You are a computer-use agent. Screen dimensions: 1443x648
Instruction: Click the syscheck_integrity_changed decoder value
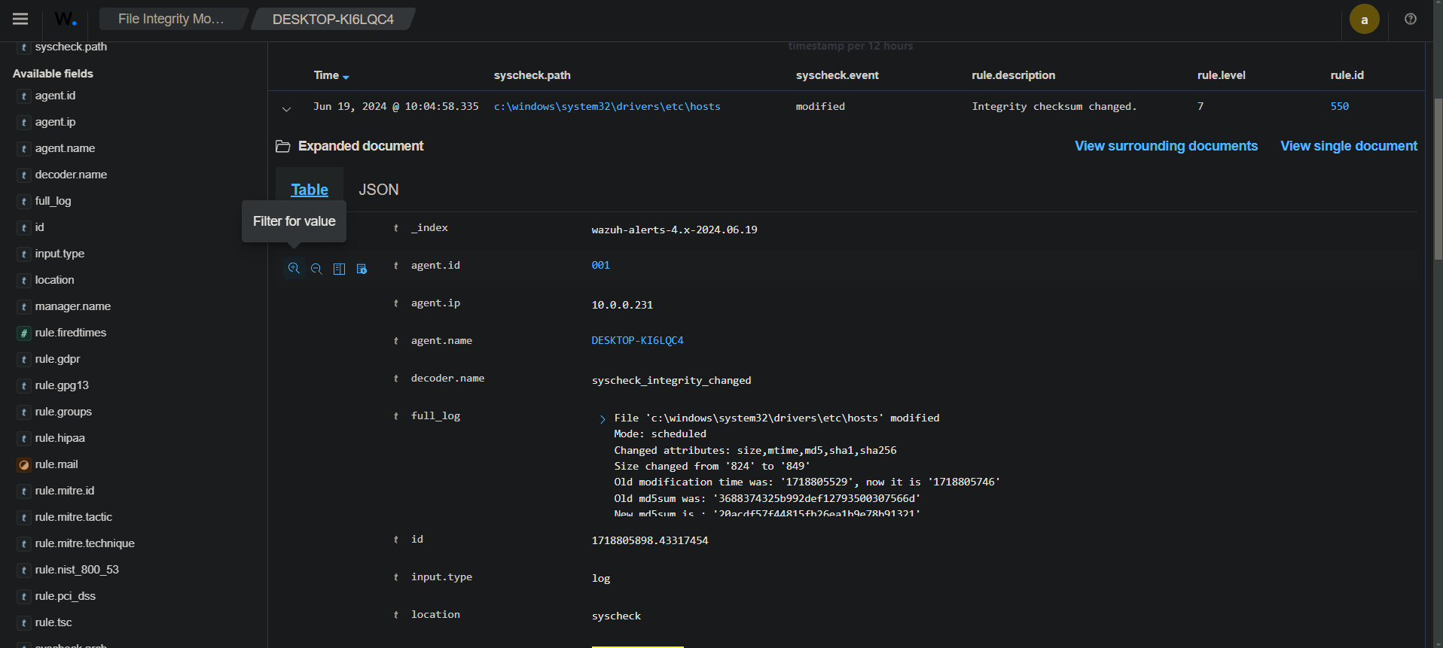click(671, 381)
